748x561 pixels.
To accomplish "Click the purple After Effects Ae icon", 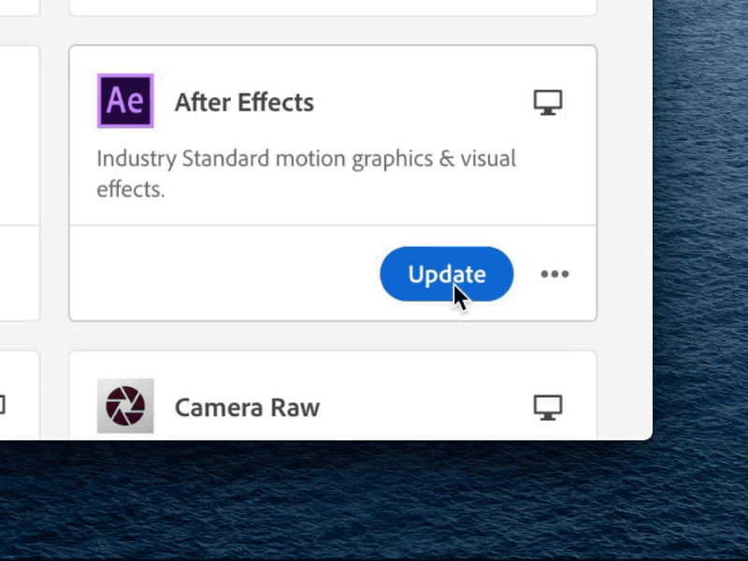I will point(125,101).
